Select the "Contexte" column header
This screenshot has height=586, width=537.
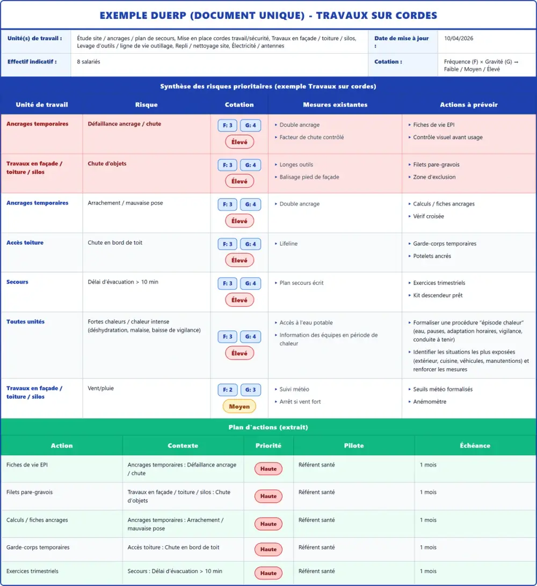click(183, 445)
